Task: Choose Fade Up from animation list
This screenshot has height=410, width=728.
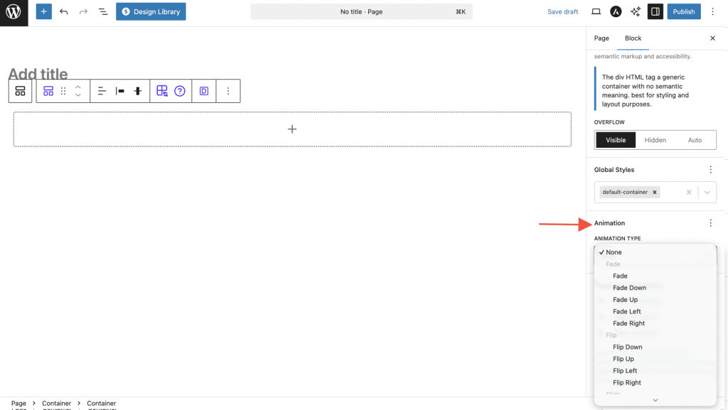Action: tap(625, 300)
